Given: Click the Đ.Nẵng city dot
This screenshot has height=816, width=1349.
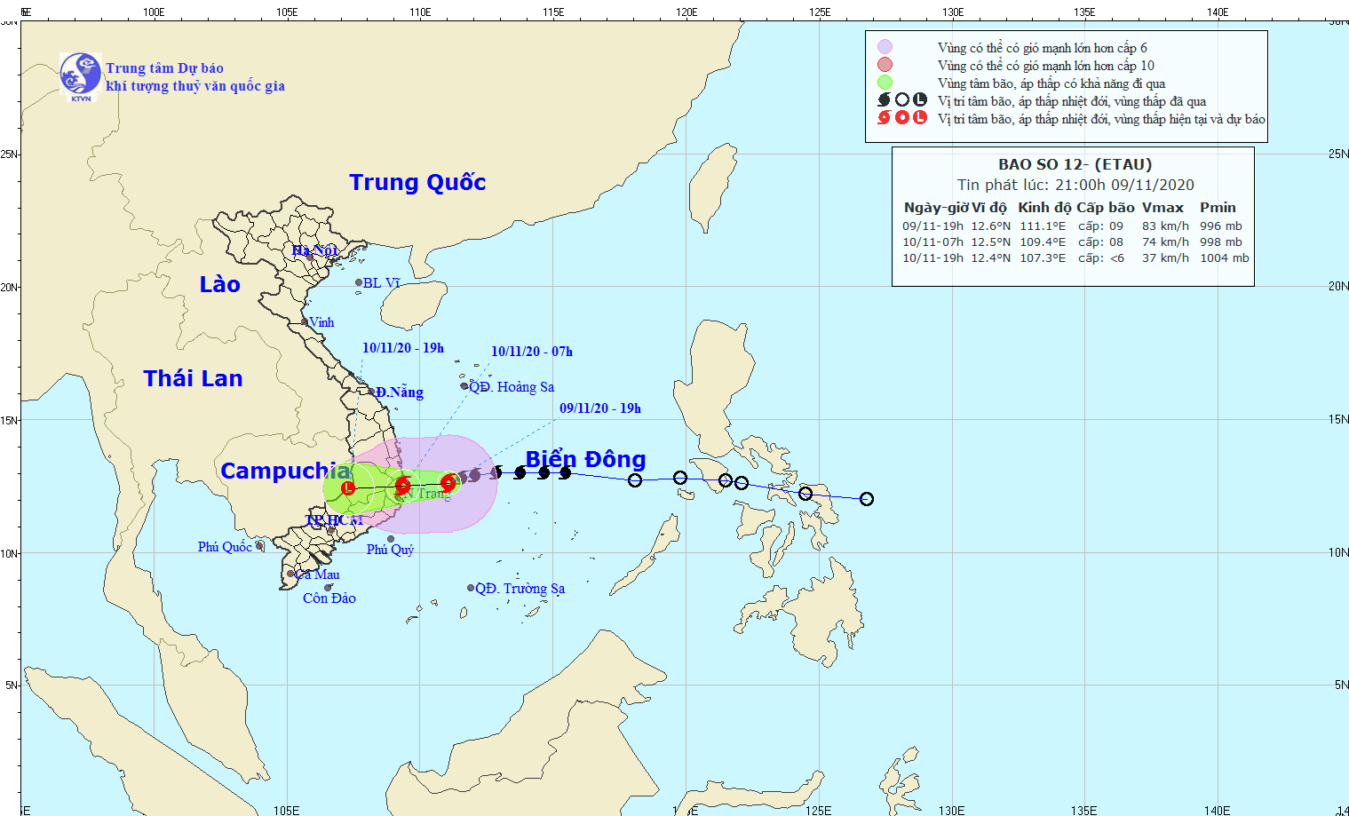Looking at the screenshot, I should point(371,392).
